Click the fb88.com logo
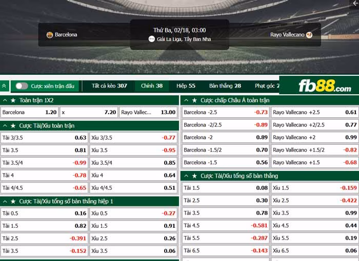 325,86
